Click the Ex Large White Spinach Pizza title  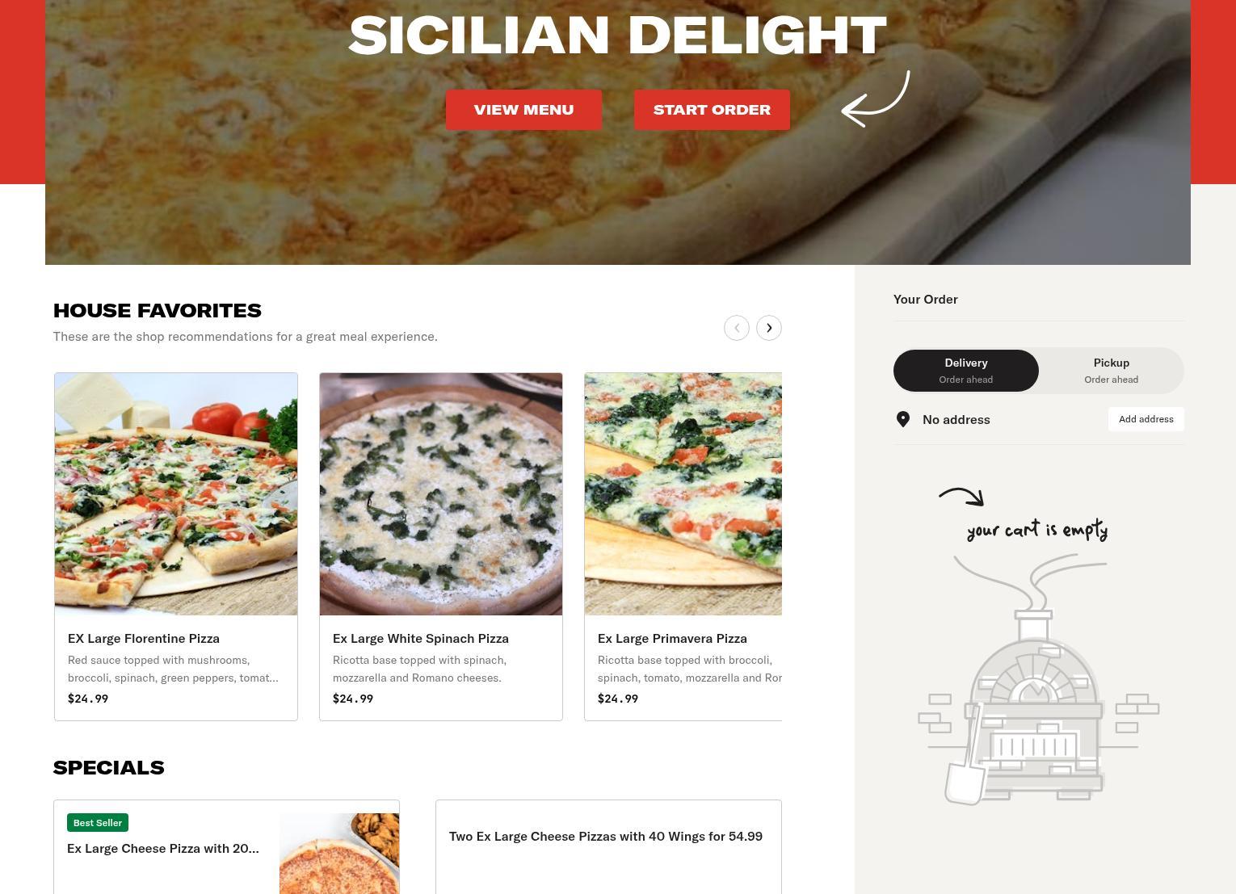tap(421, 638)
